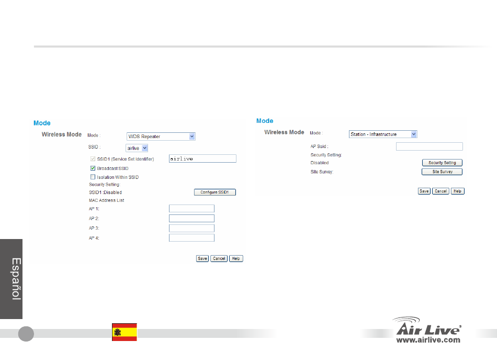Click the 'Disabled' security status in Station panel
The height and width of the screenshot is (352, 497).
click(x=320, y=163)
